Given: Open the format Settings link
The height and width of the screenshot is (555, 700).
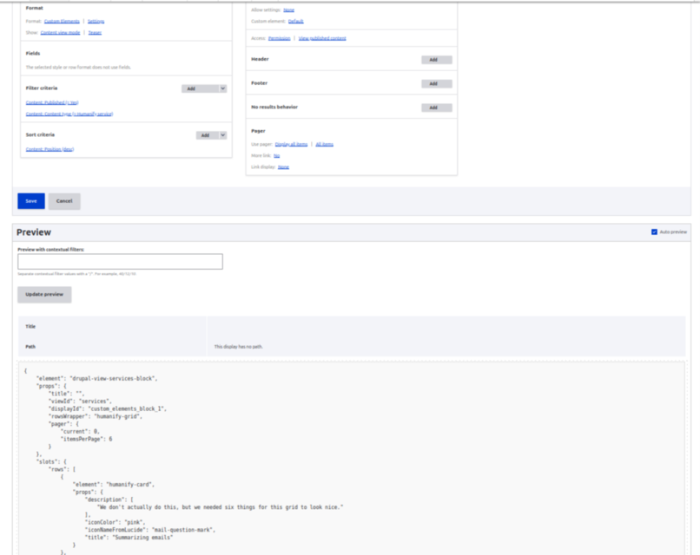Looking at the screenshot, I should tap(96, 21).
